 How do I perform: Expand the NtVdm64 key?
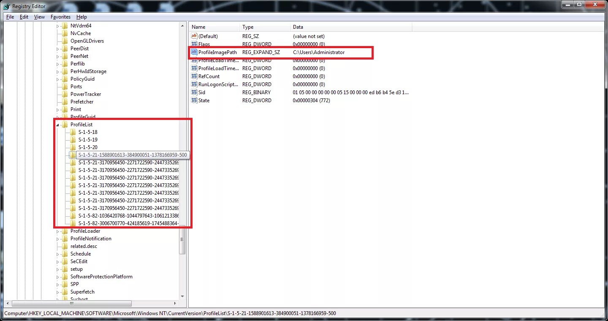(58, 26)
